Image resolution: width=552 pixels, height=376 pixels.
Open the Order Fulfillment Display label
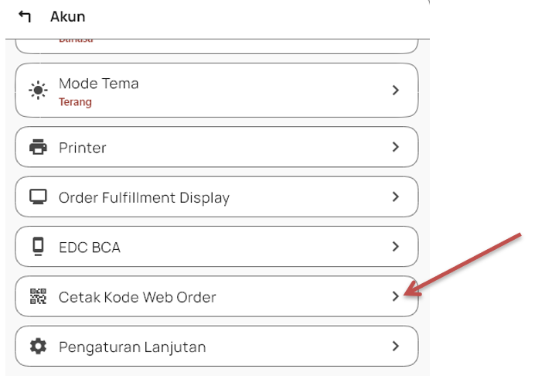pos(144,198)
